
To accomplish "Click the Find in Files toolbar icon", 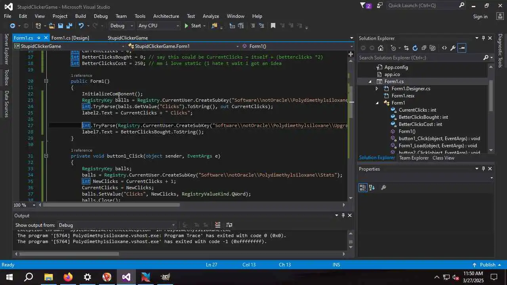I will click(x=214, y=26).
